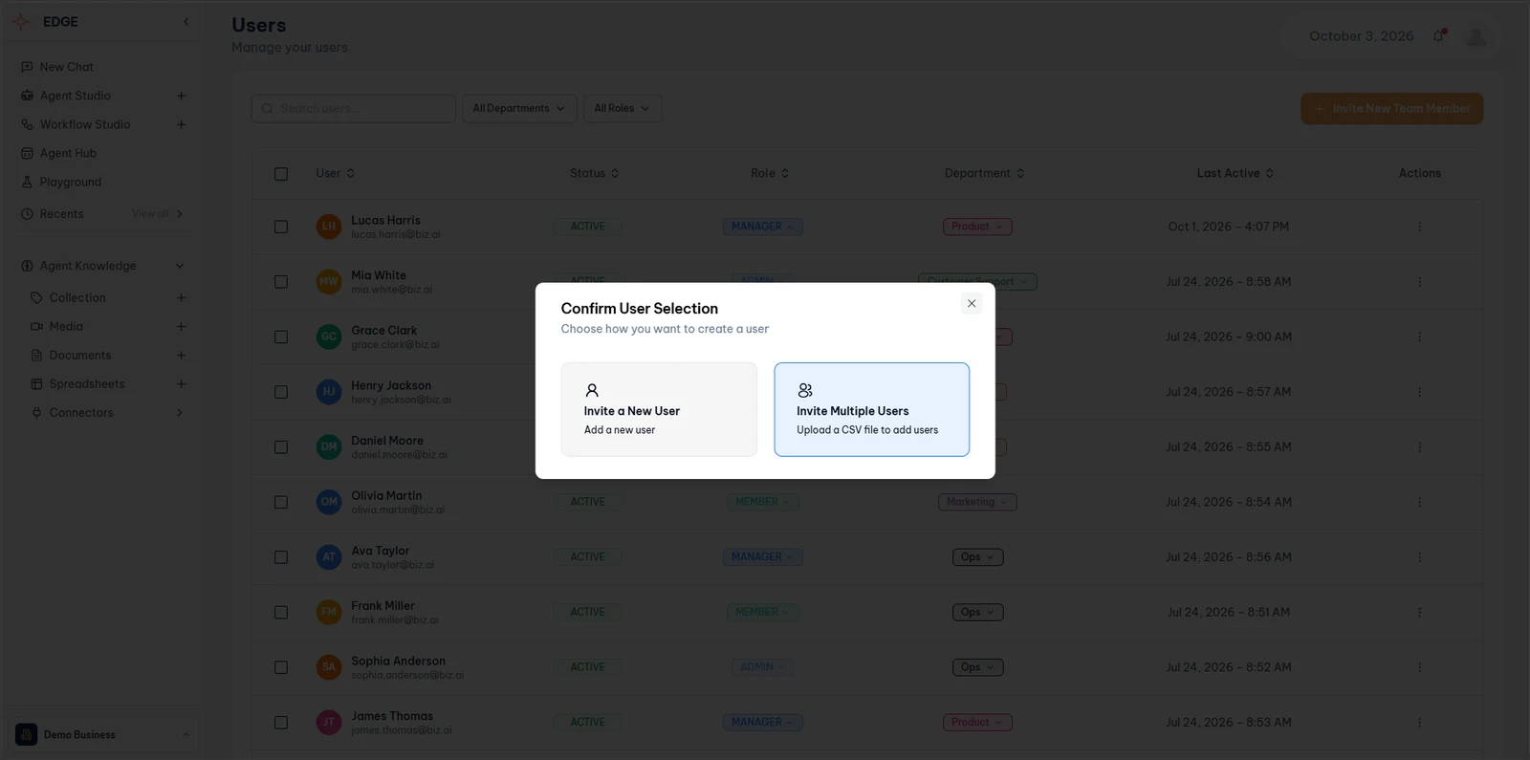Check the Olivia Martin row checkbox
This screenshot has width=1530, height=760.
(x=281, y=502)
